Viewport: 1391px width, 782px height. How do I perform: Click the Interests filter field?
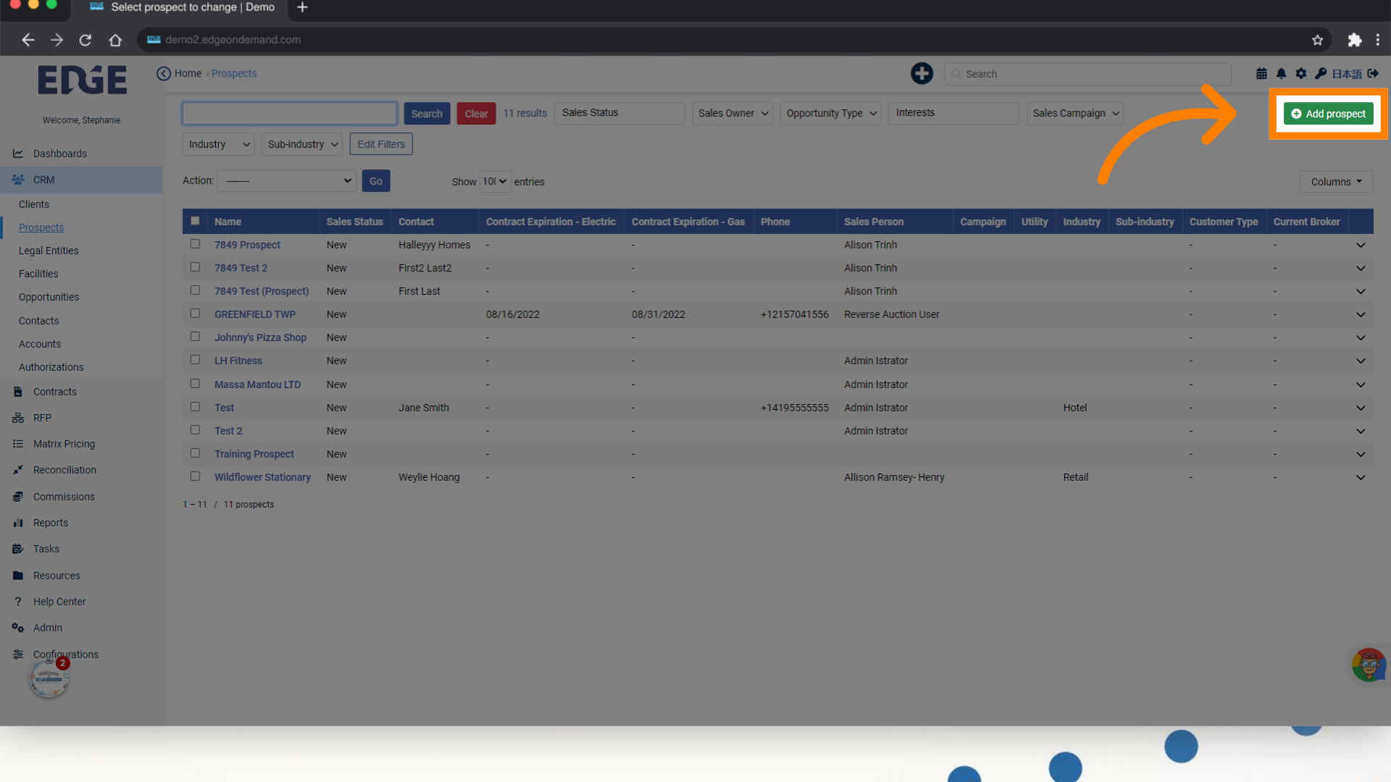click(953, 113)
